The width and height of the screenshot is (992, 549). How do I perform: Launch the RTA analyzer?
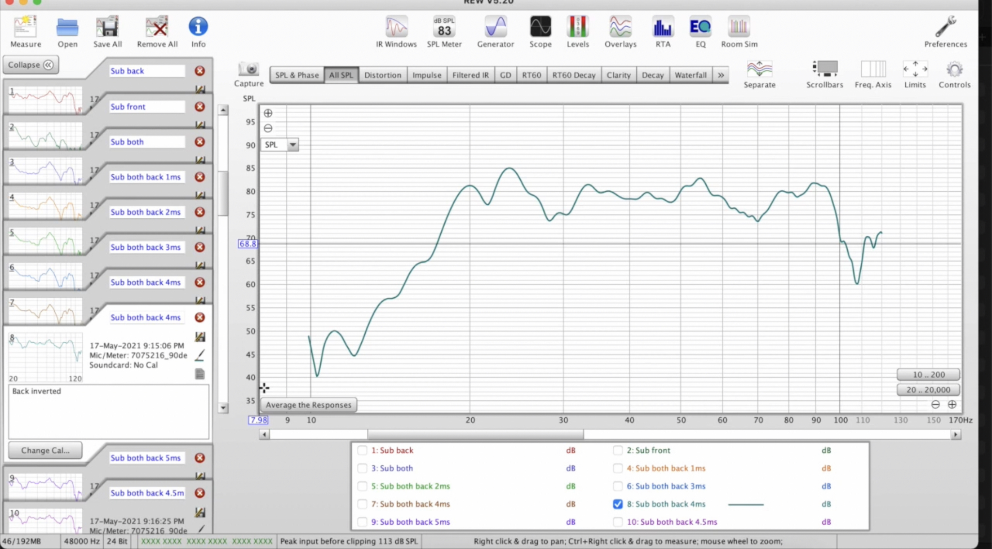[663, 31]
